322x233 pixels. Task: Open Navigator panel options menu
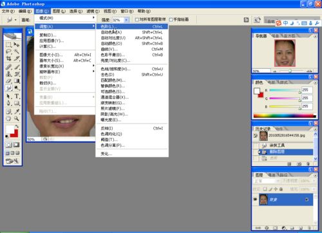pos(315,36)
